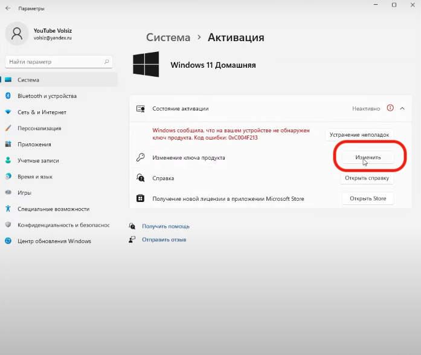Open Специальные возможности category

tap(59, 209)
